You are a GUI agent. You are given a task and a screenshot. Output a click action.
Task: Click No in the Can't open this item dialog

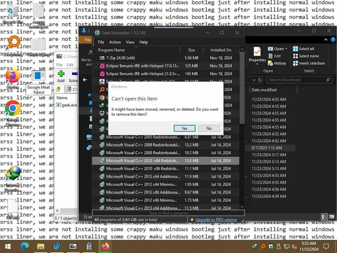pos(209,128)
